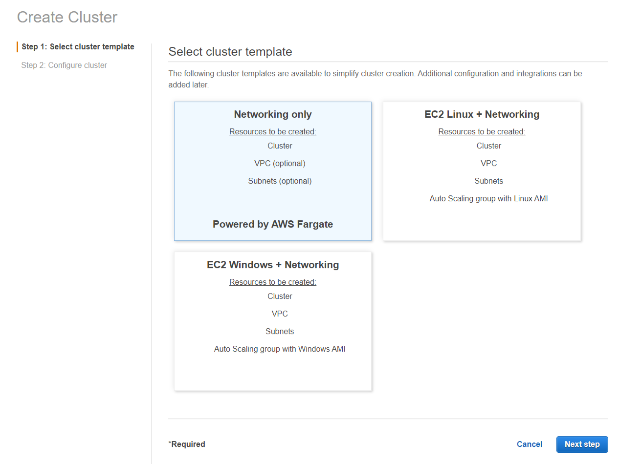619x464 pixels.
Task: Click the 'Select cluster template' section heading
Action: tap(230, 52)
